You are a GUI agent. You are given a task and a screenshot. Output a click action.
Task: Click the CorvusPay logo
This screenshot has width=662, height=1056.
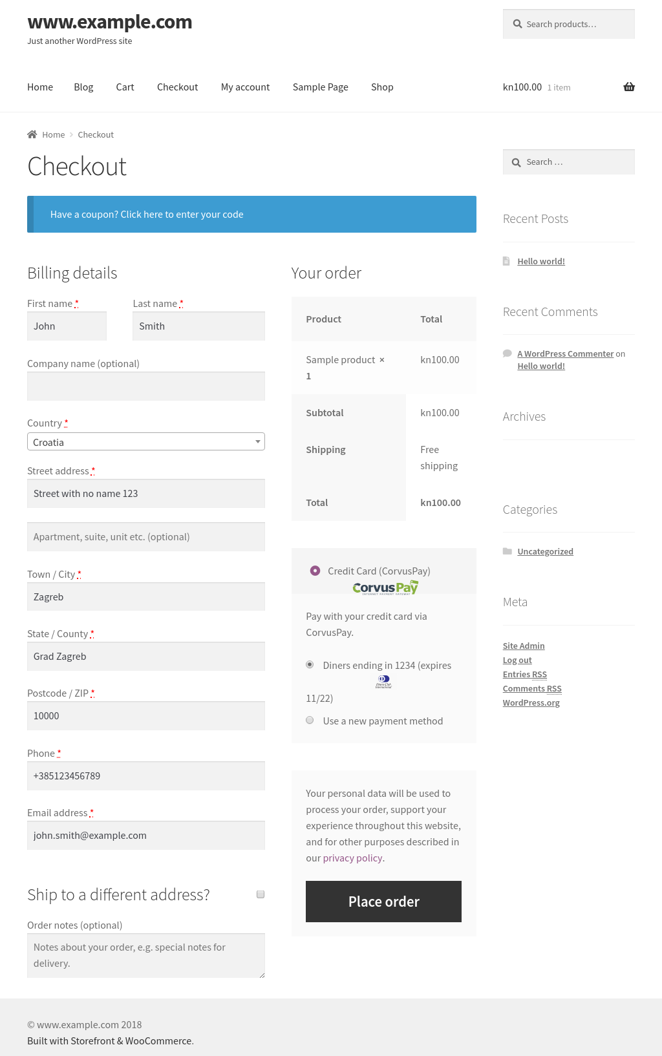point(385,587)
